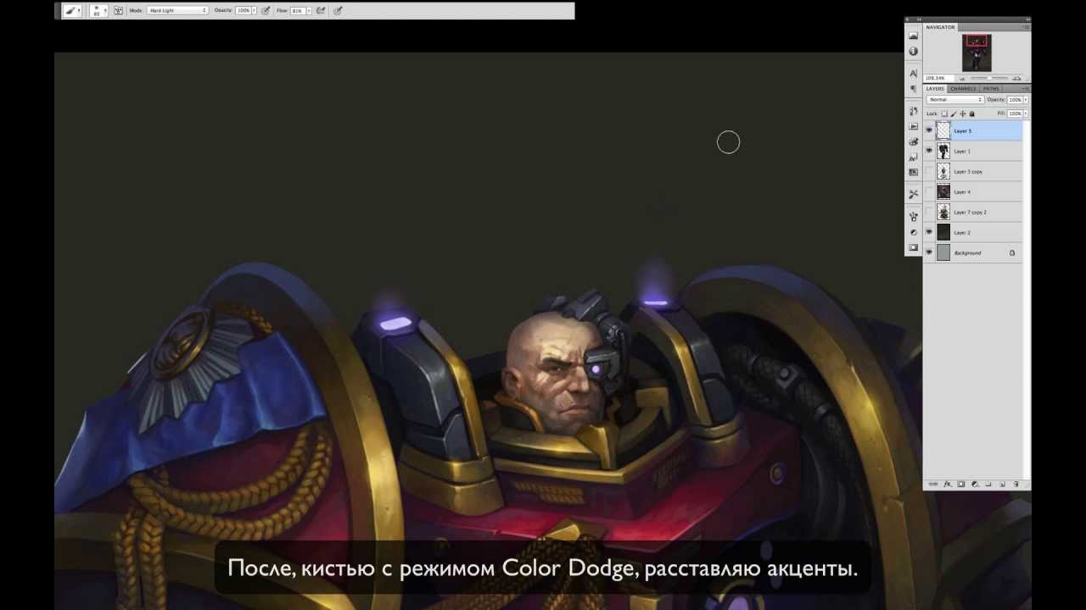Expand the layer Fill slider arrow
Viewport: 1086px width, 610px height.
click(1026, 114)
